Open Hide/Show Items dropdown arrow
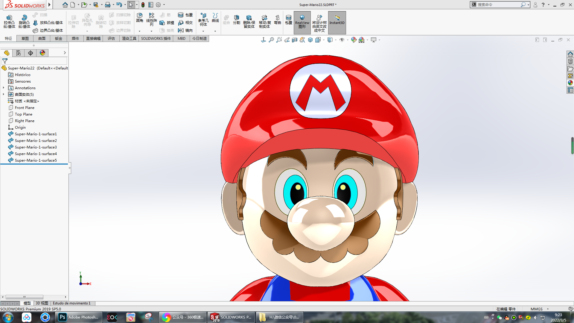 click(348, 40)
